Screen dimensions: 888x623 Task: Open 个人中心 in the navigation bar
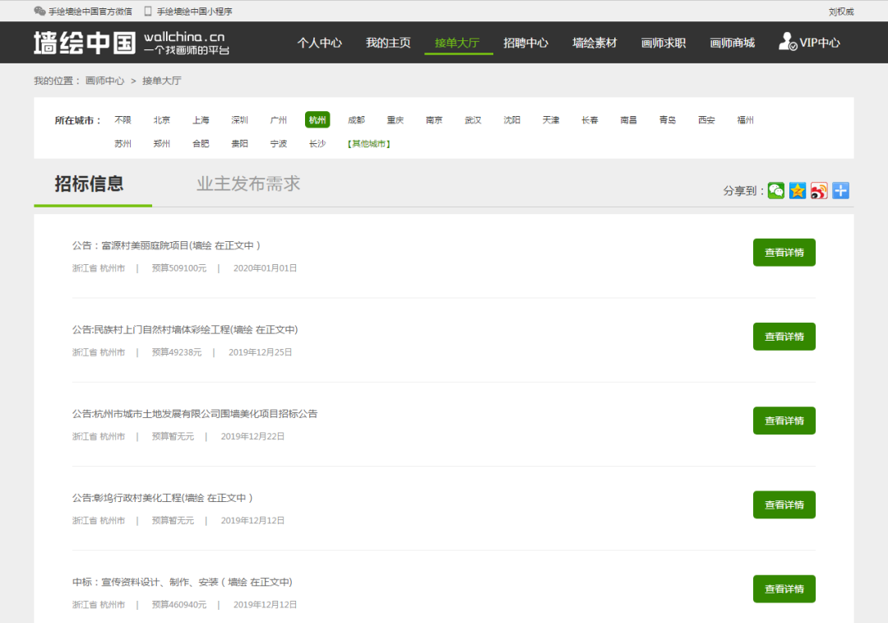pyautogui.click(x=319, y=43)
